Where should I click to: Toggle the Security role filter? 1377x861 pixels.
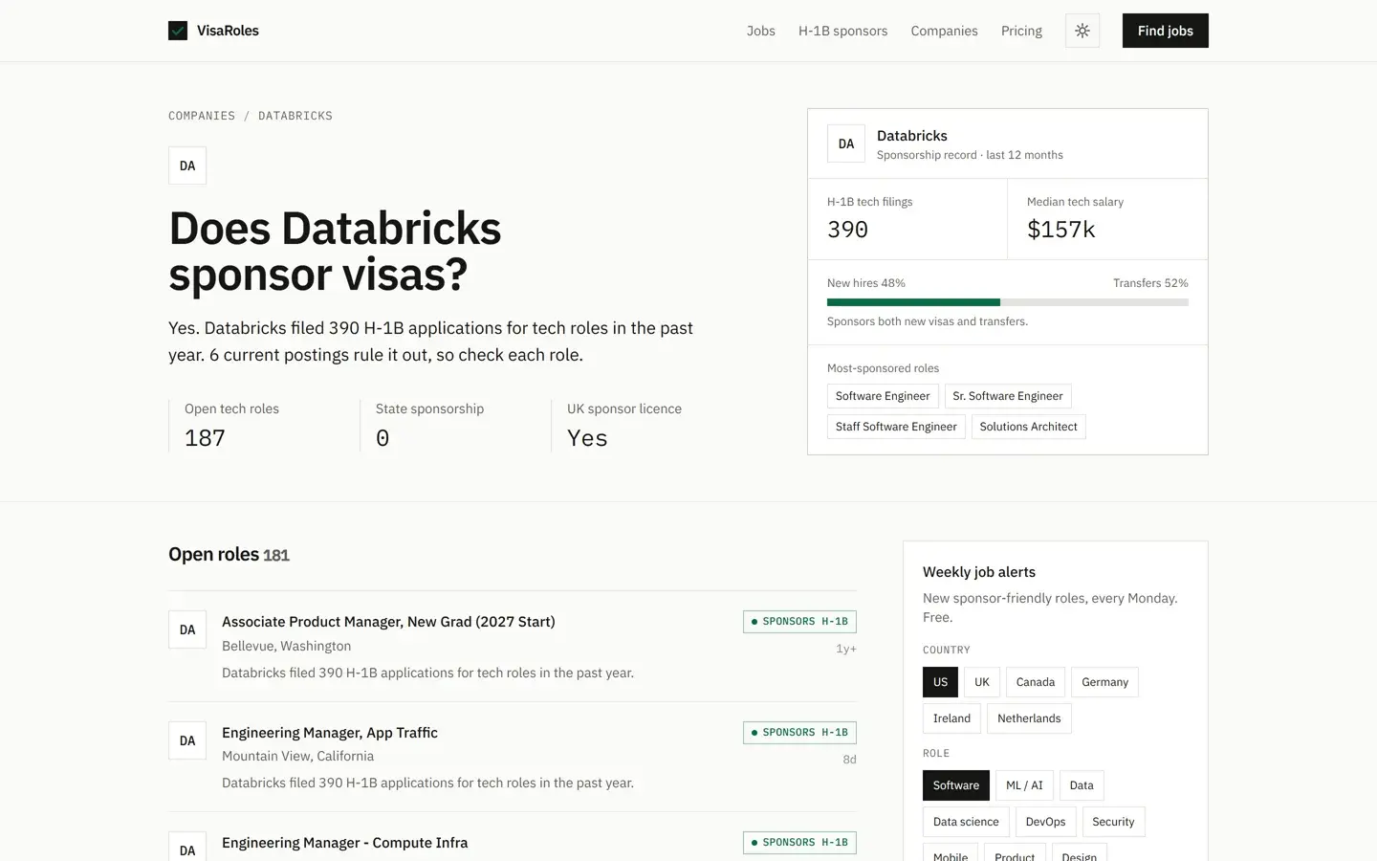[1113, 822]
